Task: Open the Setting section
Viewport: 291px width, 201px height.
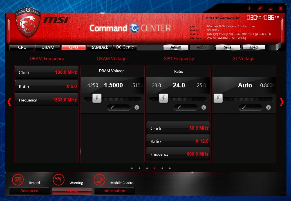Action: (x=72, y=191)
